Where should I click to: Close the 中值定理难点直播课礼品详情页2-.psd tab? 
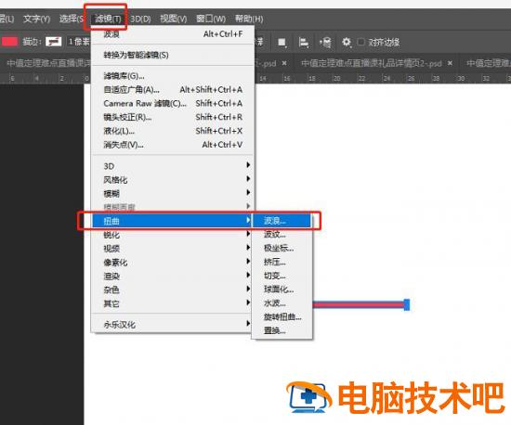coord(450,63)
